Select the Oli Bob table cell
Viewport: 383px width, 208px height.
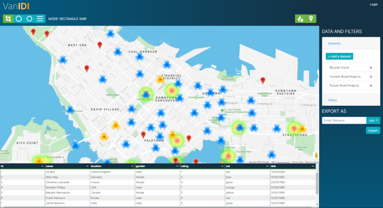(67, 172)
